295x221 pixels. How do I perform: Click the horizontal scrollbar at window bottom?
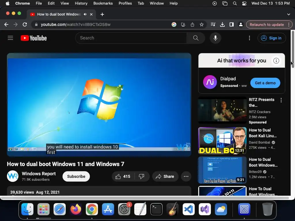click(x=145, y=198)
